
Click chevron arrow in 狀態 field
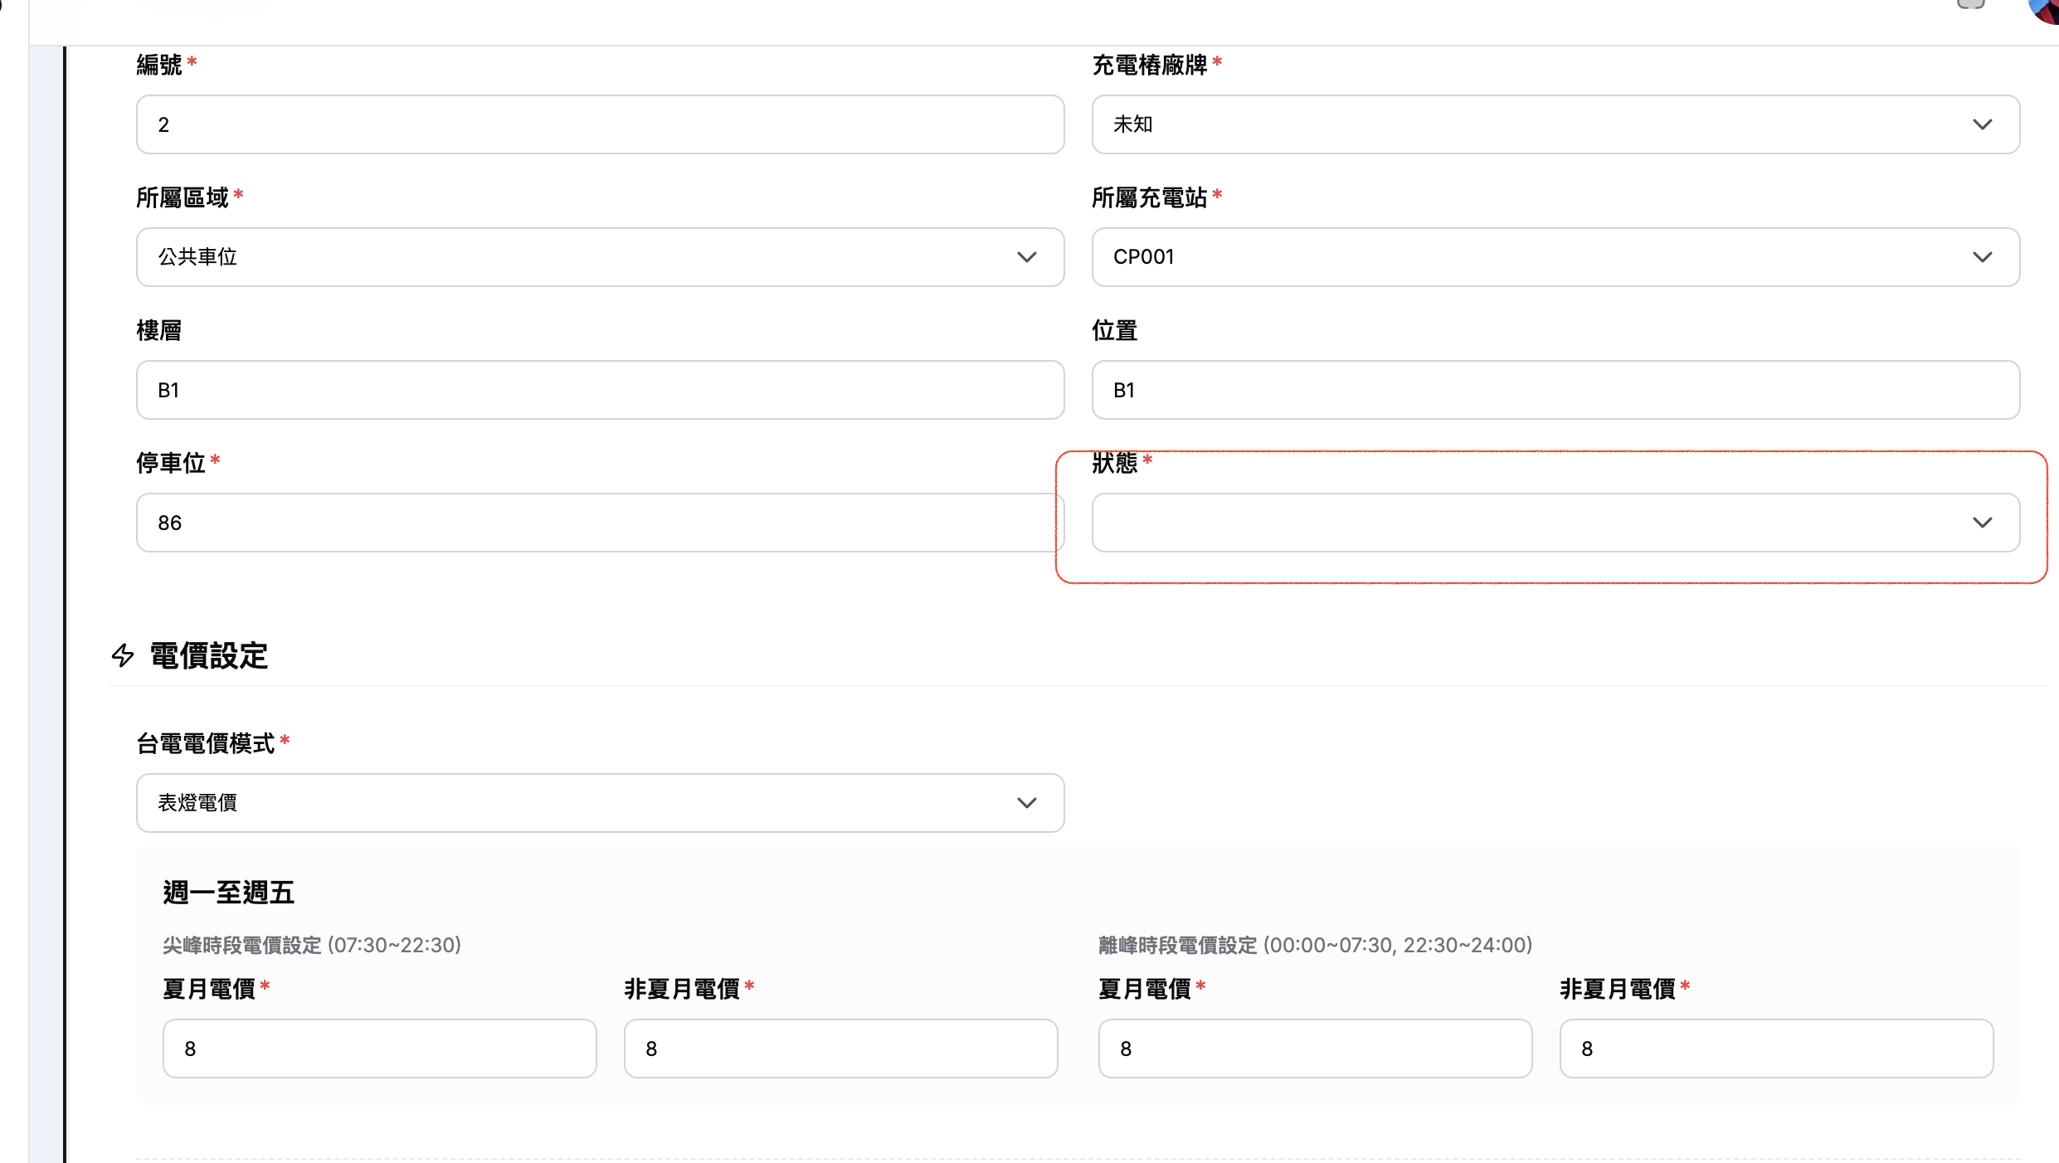point(1982,523)
